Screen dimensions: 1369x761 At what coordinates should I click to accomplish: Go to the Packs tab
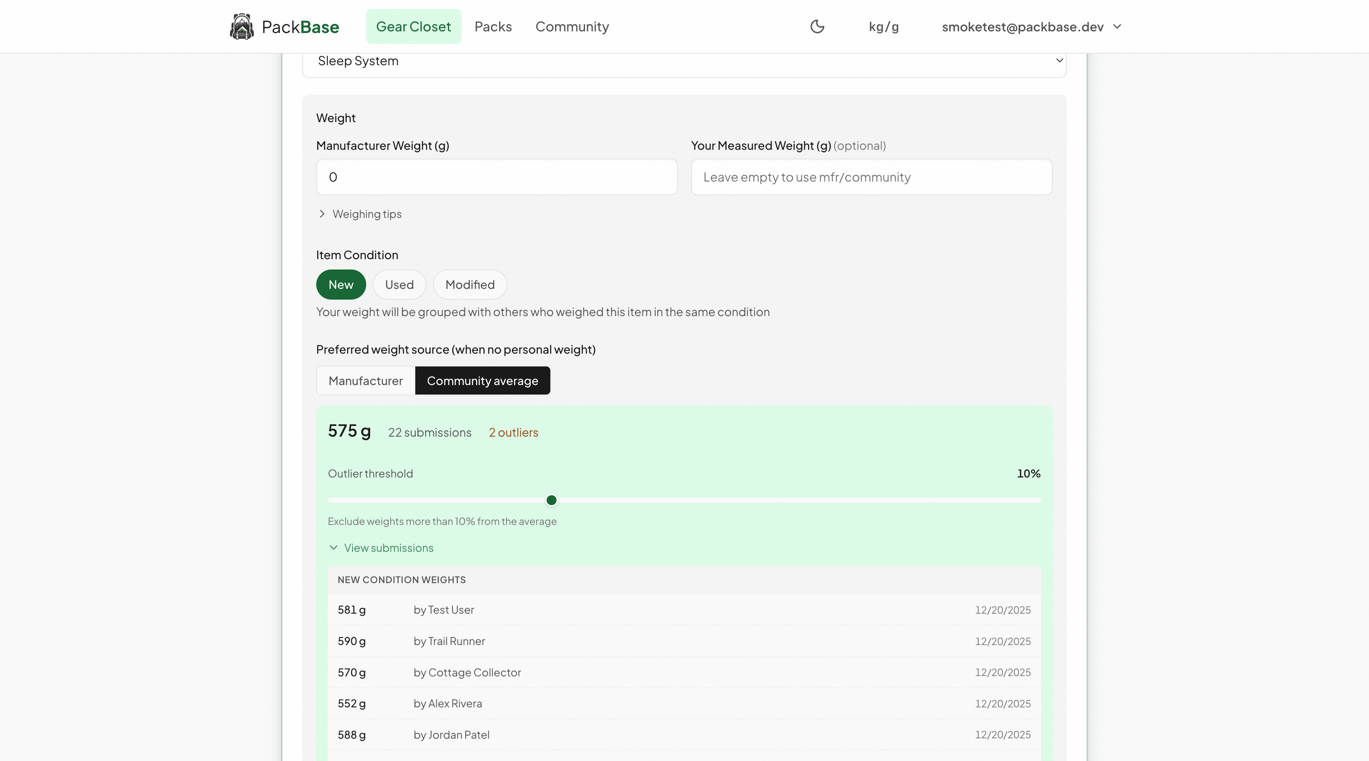493,26
